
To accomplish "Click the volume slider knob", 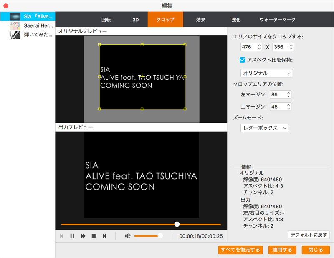I will point(160,235).
